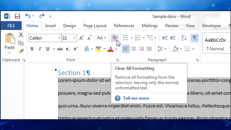
Task: Switch to the Developer tab
Action: (211, 26)
